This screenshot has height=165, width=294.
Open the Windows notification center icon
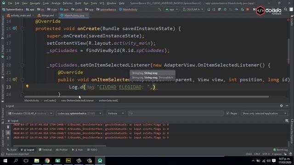tap(274, 161)
